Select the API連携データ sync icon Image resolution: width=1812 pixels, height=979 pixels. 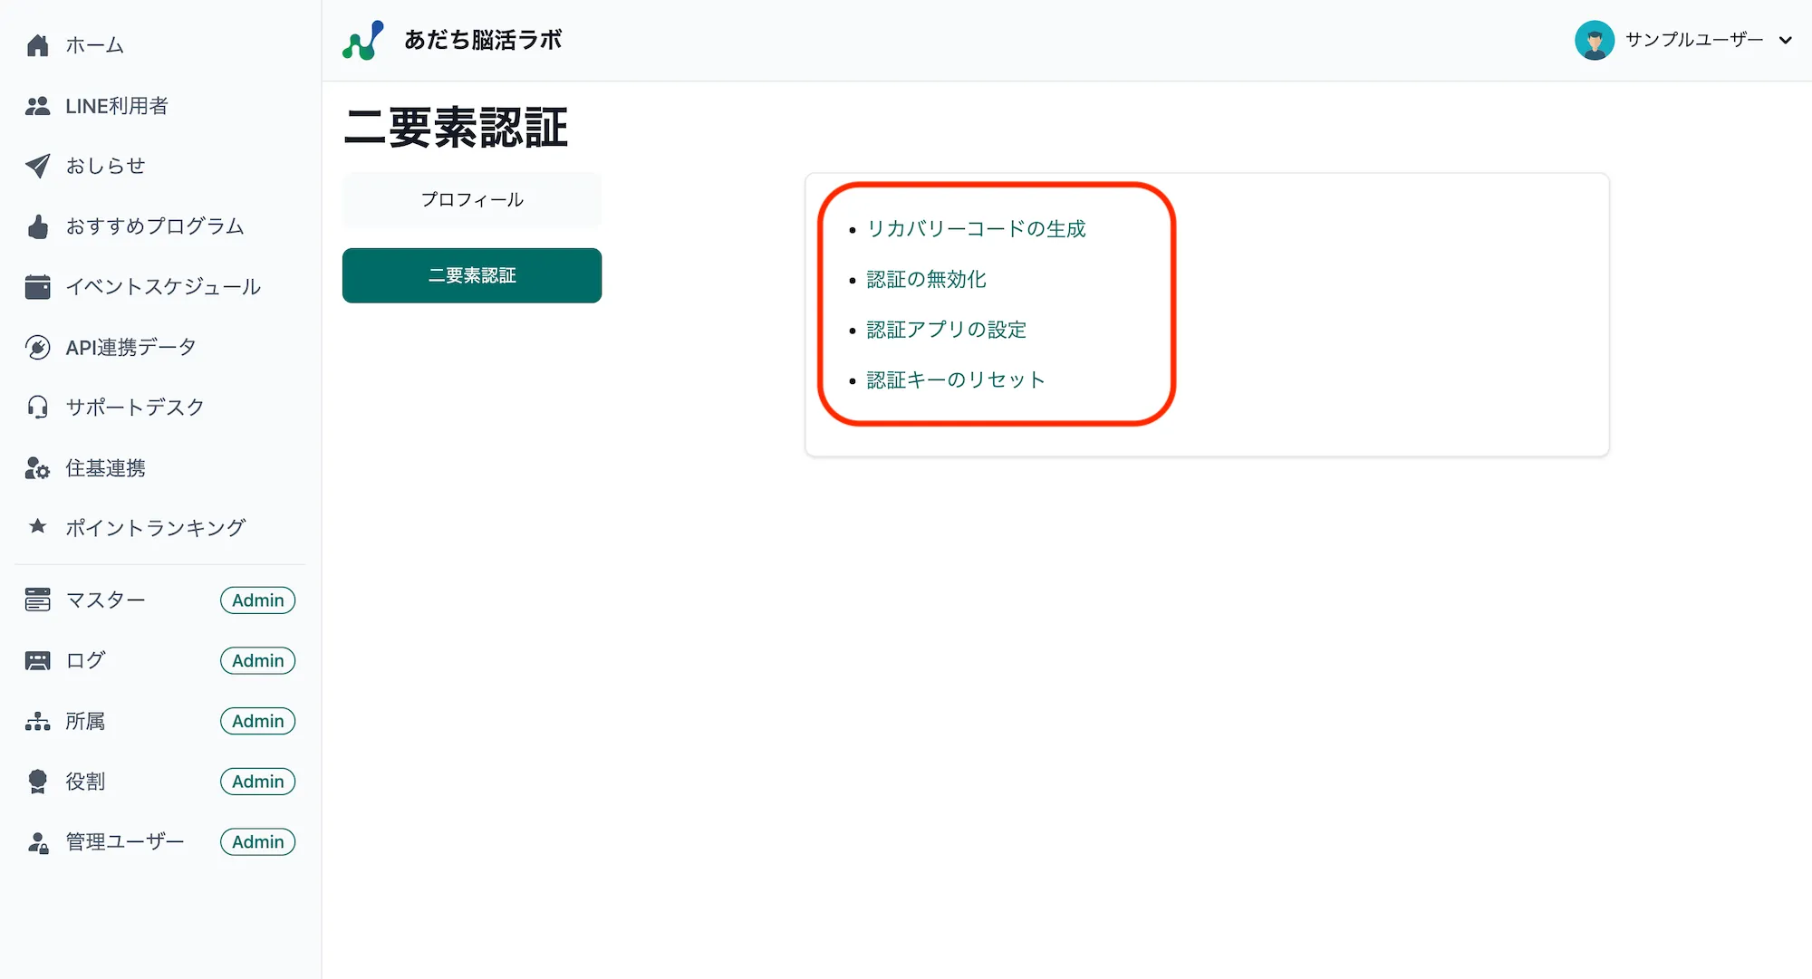[37, 347]
